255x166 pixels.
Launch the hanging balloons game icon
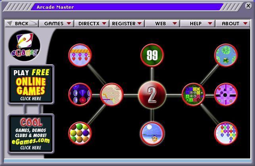pos(80,55)
